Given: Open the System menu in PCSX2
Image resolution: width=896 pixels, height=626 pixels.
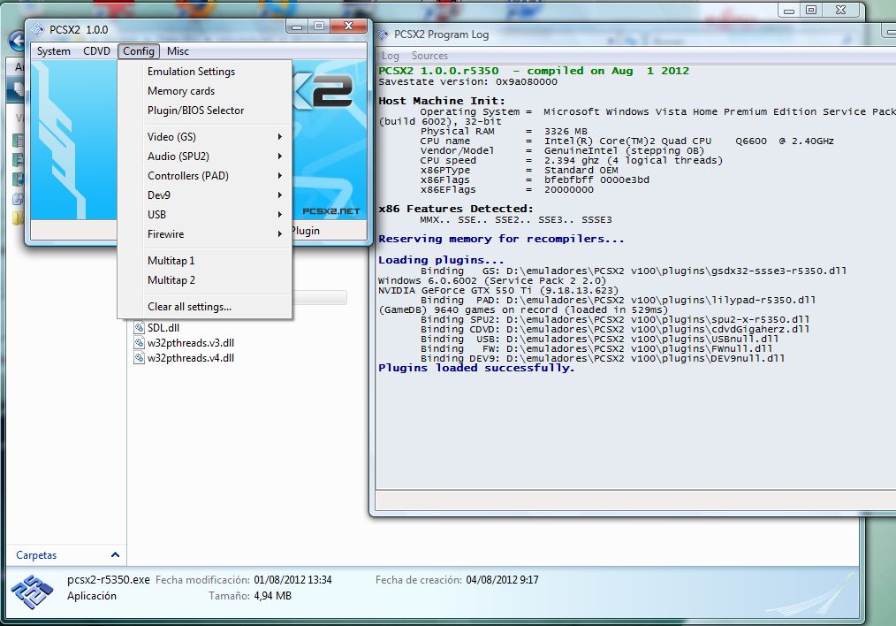Looking at the screenshot, I should (x=54, y=51).
